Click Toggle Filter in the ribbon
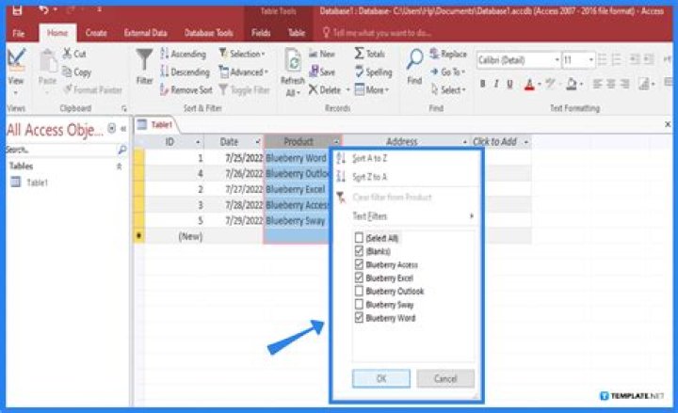Viewport: 678px width, 413px height. coord(244,90)
